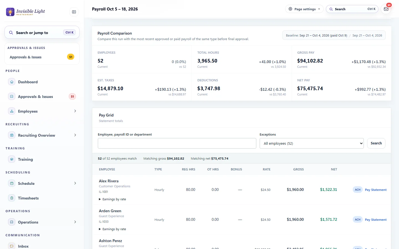
Task: Expand the Recruiting Overview chevron
Action: 75,135
